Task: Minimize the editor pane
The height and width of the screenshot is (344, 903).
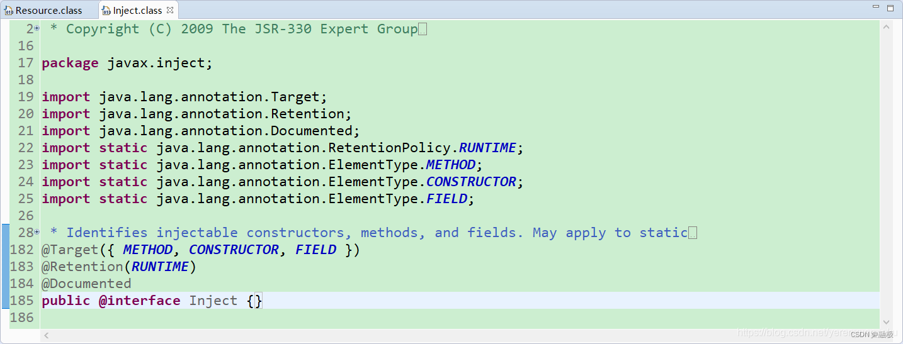Action: click(876, 8)
